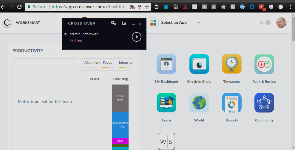Expand the Select an App dropdown

(199, 22)
